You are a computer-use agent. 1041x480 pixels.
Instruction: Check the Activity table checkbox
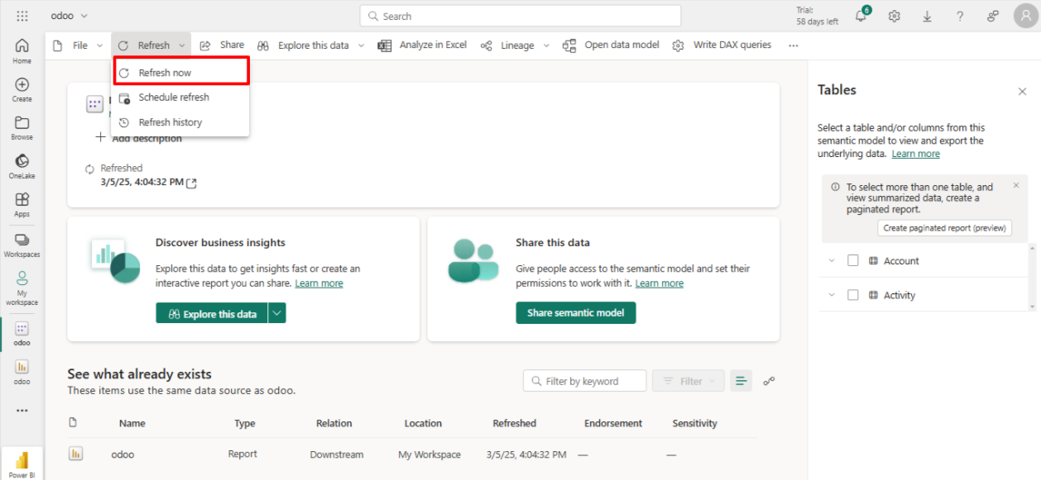(x=853, y=295)
